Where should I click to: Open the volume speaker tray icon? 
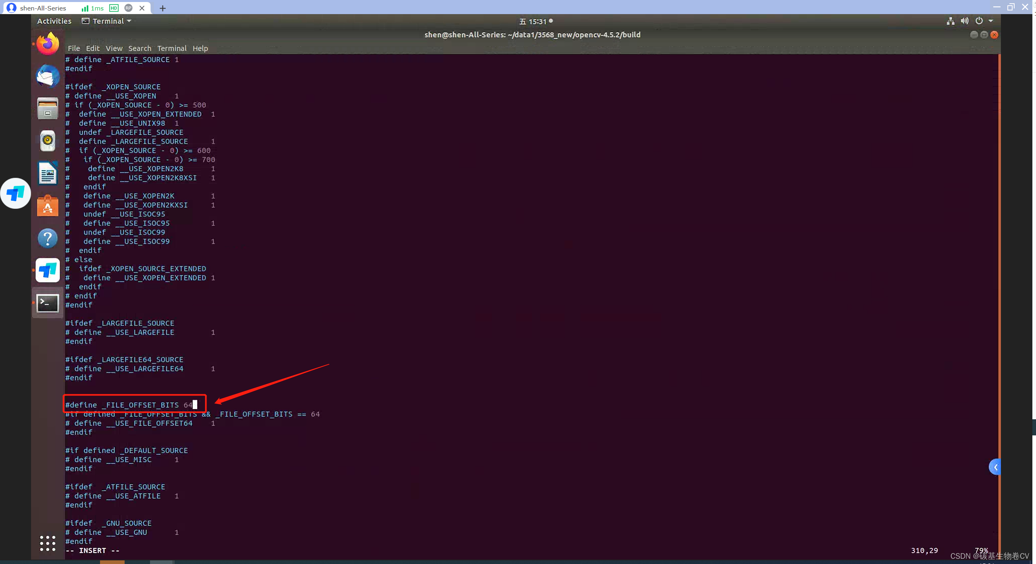964,21
